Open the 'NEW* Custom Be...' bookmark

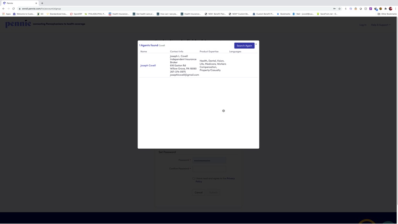[x=239, y=14]
